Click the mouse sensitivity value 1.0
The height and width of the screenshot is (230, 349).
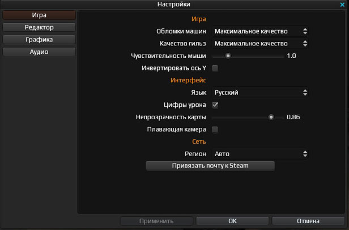point(291,56)
